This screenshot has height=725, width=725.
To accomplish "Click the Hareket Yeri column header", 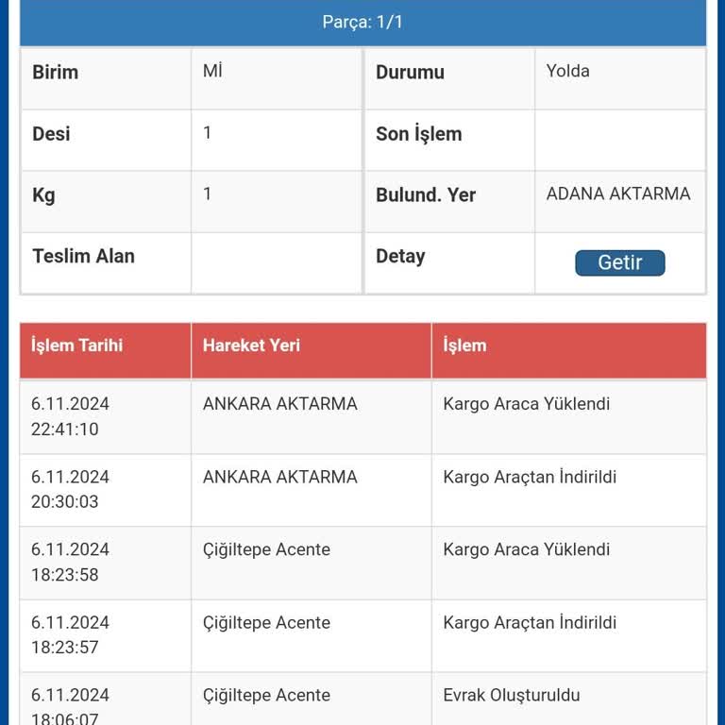I will (251, 346).
